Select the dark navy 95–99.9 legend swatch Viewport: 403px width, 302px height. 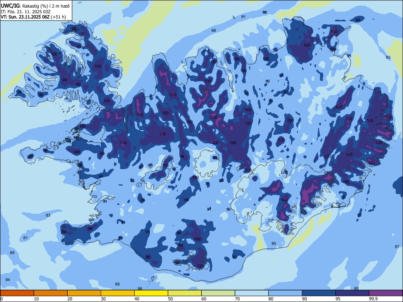click(352, 293)
